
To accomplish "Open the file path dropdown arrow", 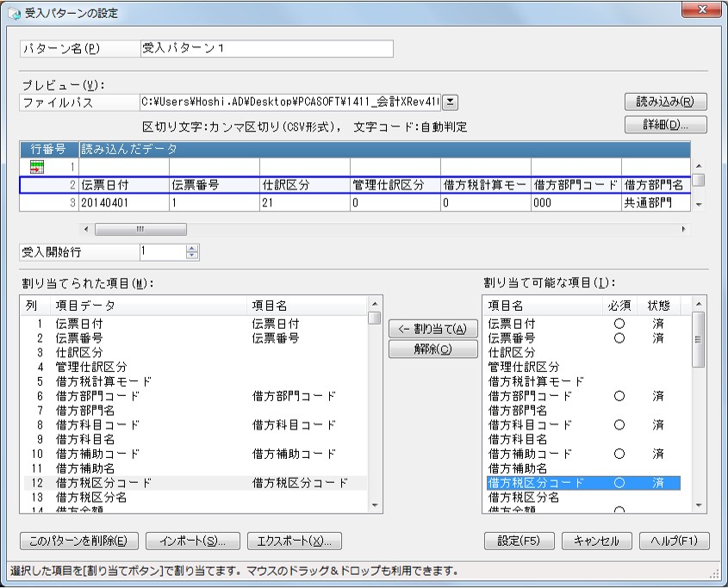I will [x=451, y=102].
